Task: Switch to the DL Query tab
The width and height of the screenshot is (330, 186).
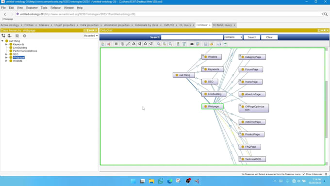Action: point(185,25)
